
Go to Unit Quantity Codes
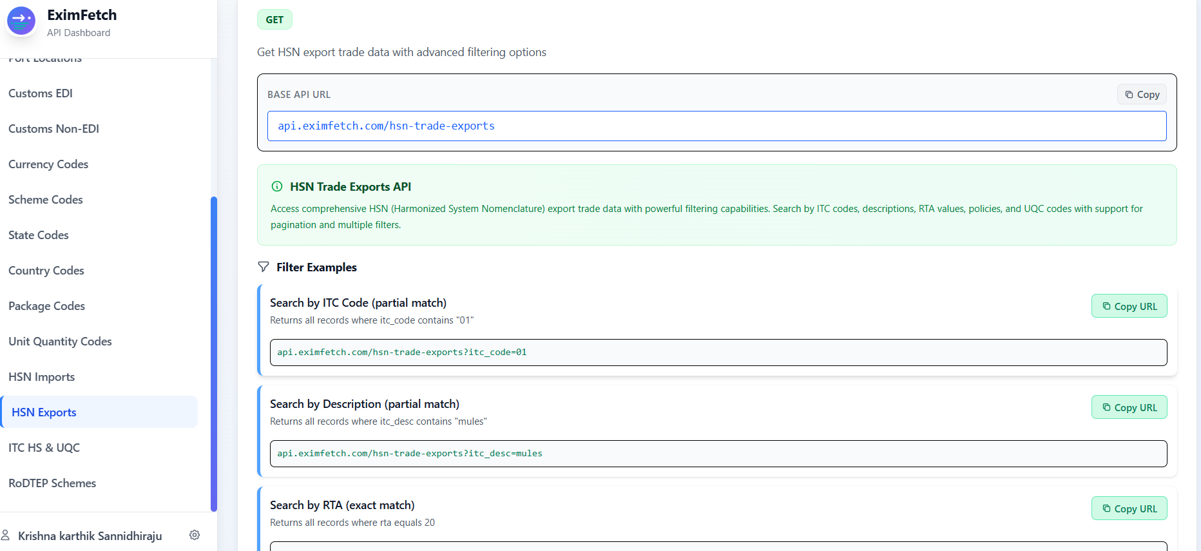(60, 342)
